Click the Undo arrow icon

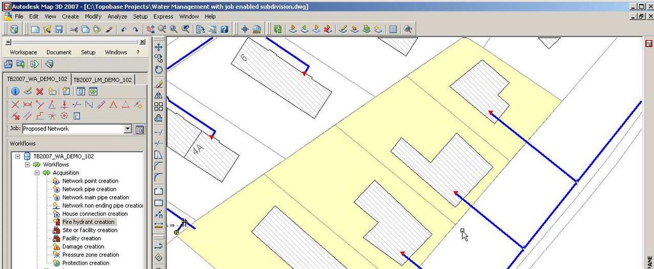[x=123, y=29]
